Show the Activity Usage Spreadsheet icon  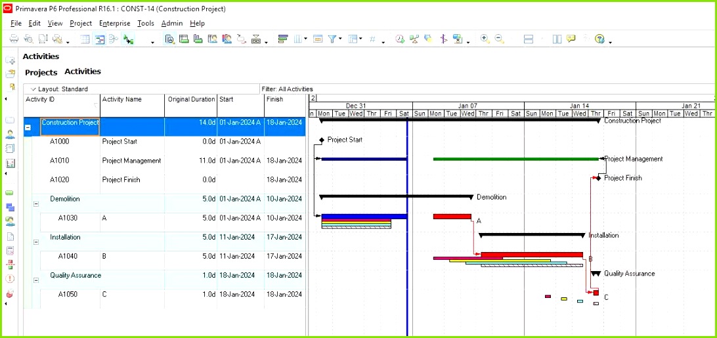[184, 39]
